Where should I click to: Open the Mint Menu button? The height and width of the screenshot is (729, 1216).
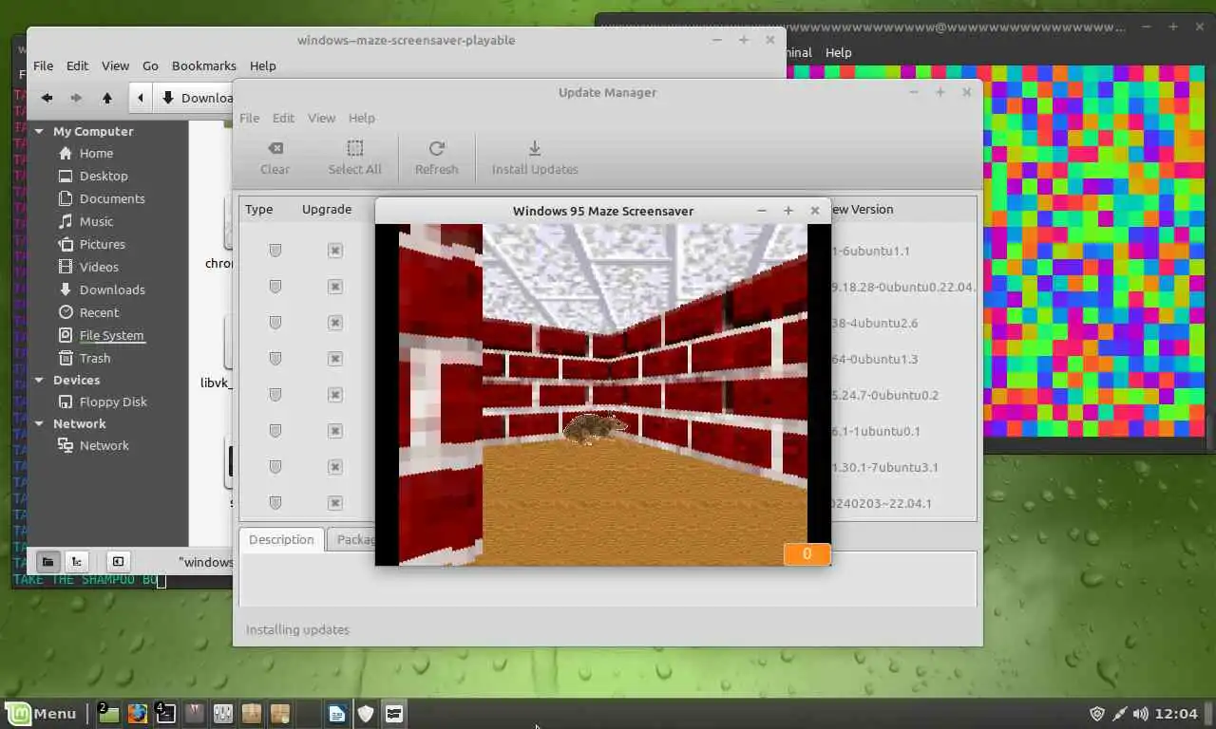[x=42, y=714]
